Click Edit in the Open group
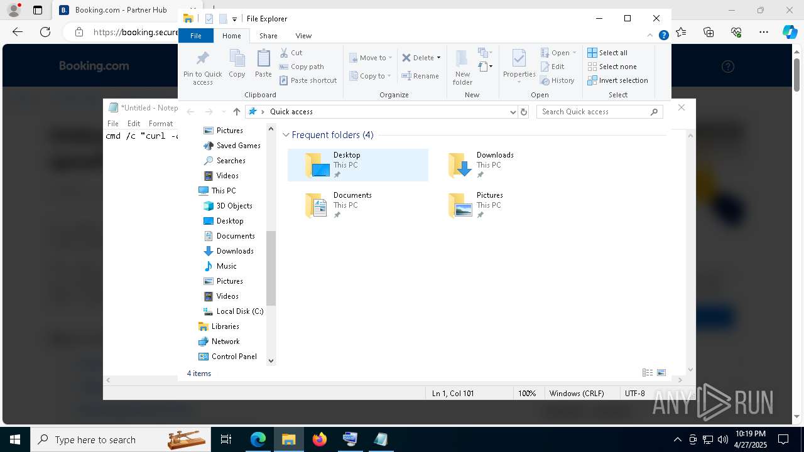Viewport: 804px width, 452px height. click(x=552, y=67)
